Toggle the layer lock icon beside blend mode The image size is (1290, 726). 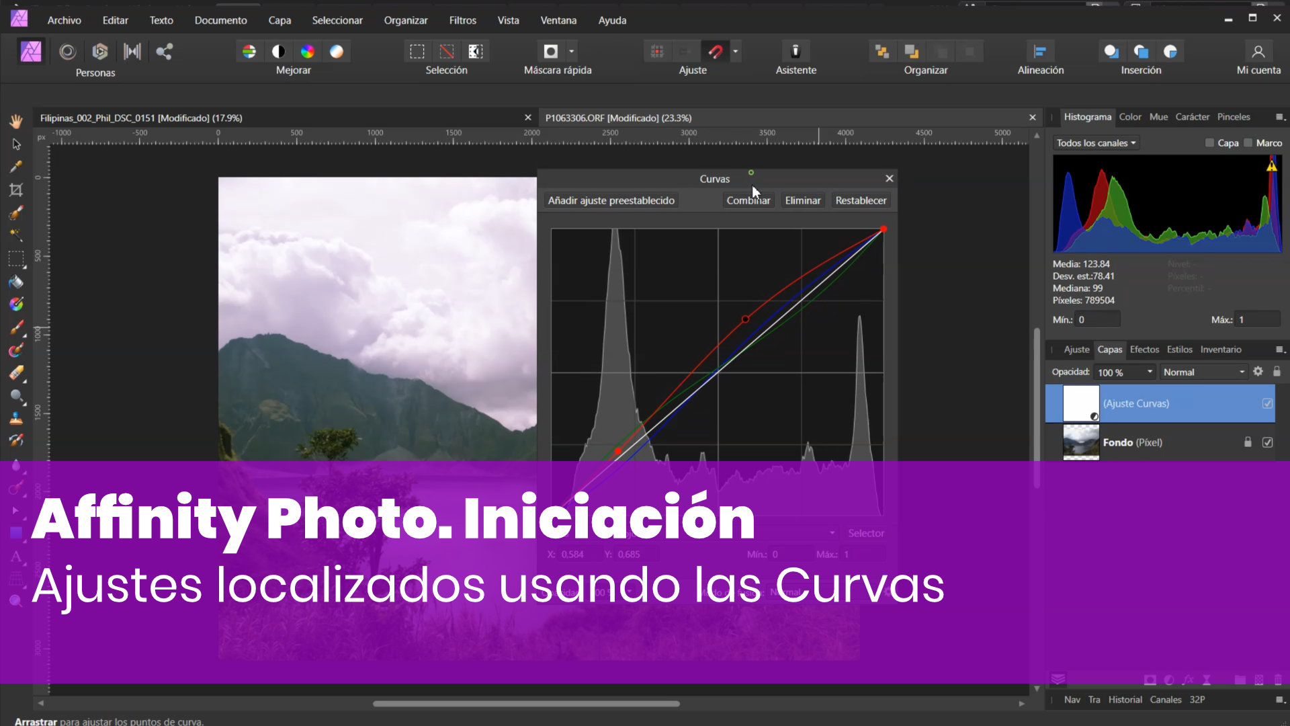[1277, 372]
